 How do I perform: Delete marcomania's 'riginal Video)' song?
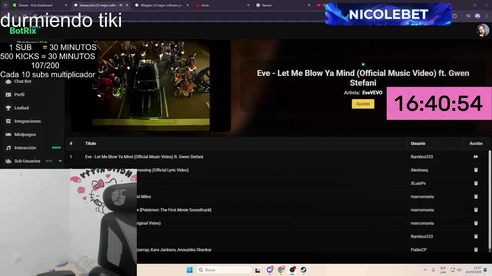476,223
